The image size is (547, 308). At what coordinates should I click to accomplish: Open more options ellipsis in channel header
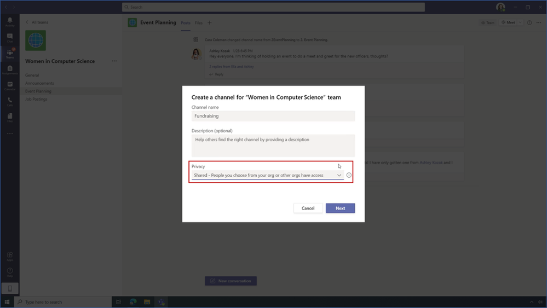[539, 22]
